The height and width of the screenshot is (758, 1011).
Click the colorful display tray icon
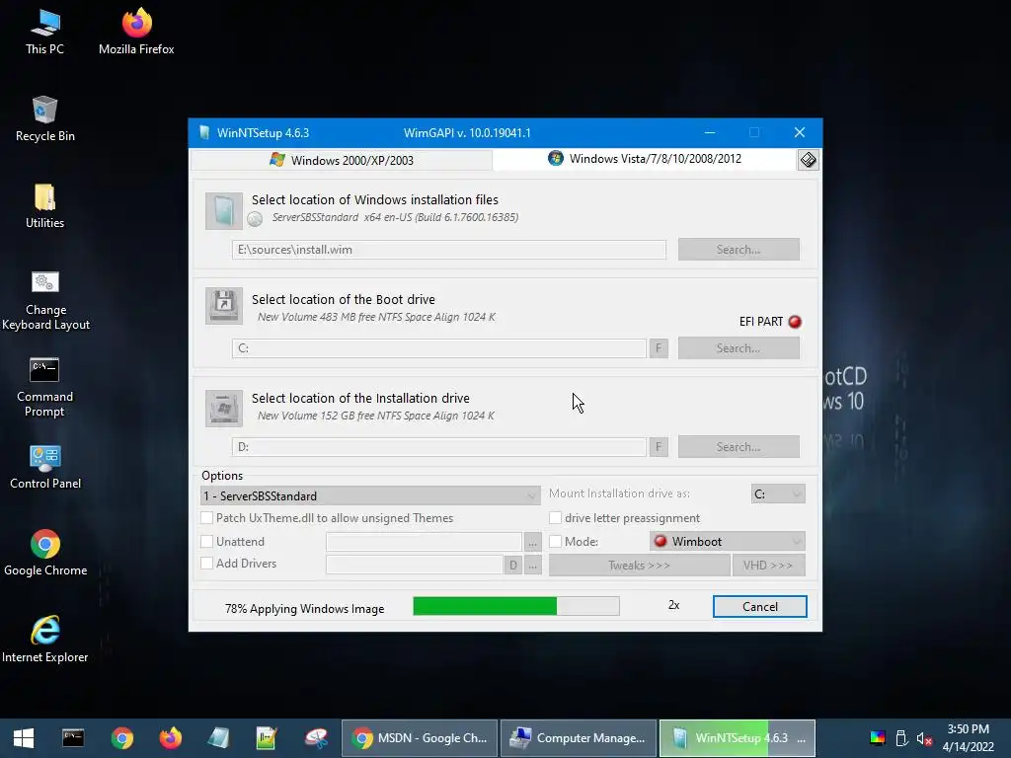click(878, 738)
